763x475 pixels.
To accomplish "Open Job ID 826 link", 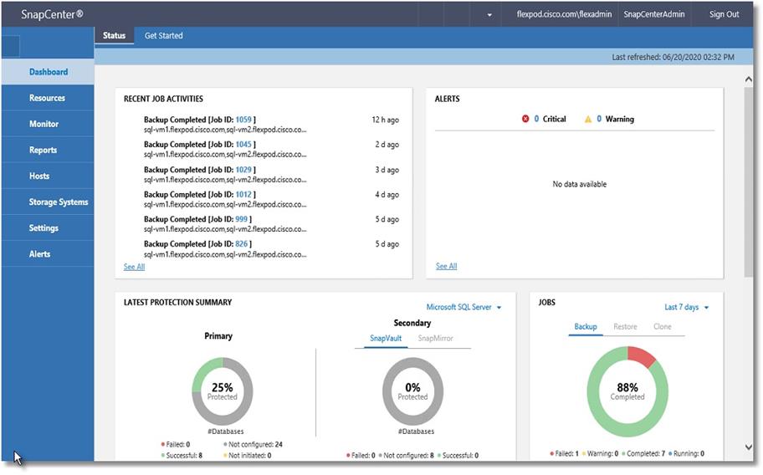I will [241, 244].
